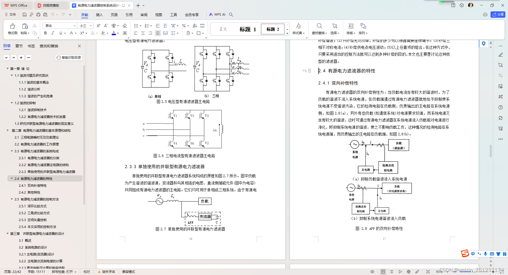Click the read mode eye icon in status bar
508x275 pixels.
click(x=372, y=272)
